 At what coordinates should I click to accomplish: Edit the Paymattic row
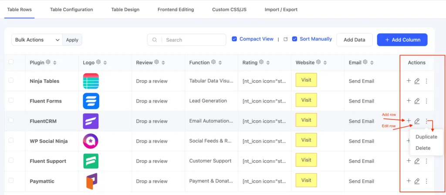417,181
